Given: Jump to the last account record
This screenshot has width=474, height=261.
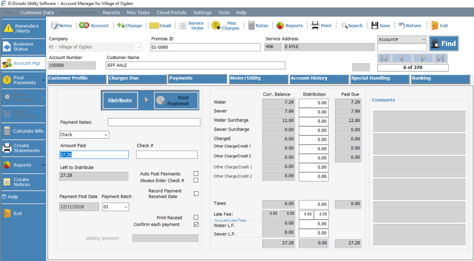Looking at the screenshot, I should 441,58.
